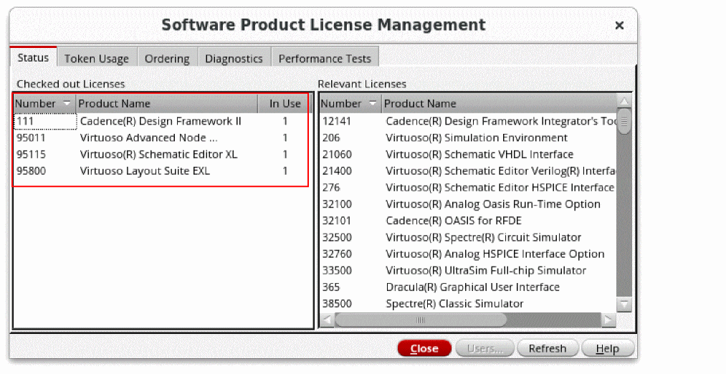Click left arrow of horizontal scrollbar
Viewport: 726px width, 374px height.
[327, 320]
